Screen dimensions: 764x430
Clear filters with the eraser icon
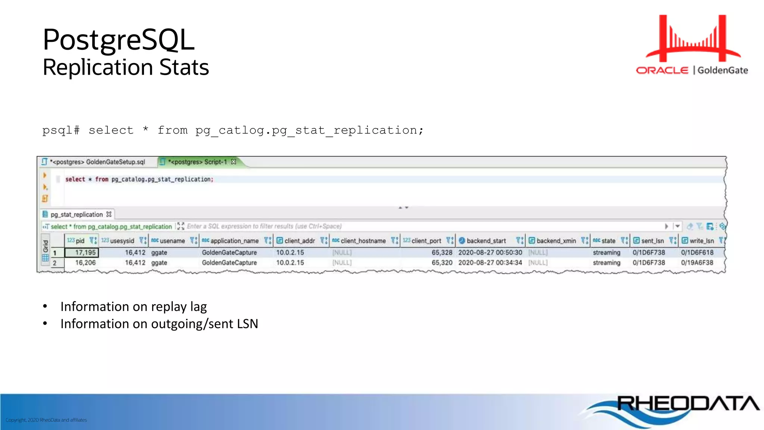tap(690, 226)
